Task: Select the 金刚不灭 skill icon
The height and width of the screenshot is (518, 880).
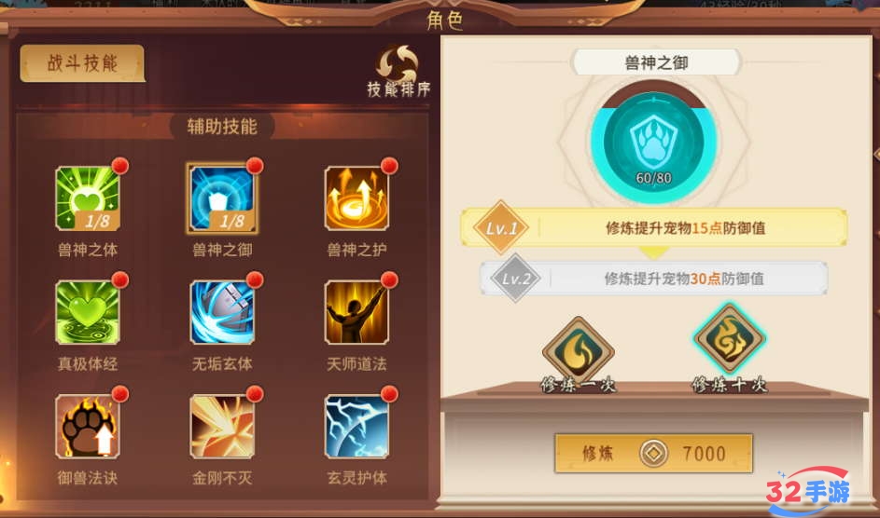Action: point(222,427)
